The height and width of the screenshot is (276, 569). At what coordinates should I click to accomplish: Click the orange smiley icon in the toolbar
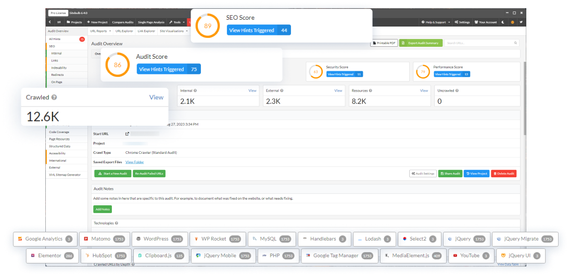(513, 22)
